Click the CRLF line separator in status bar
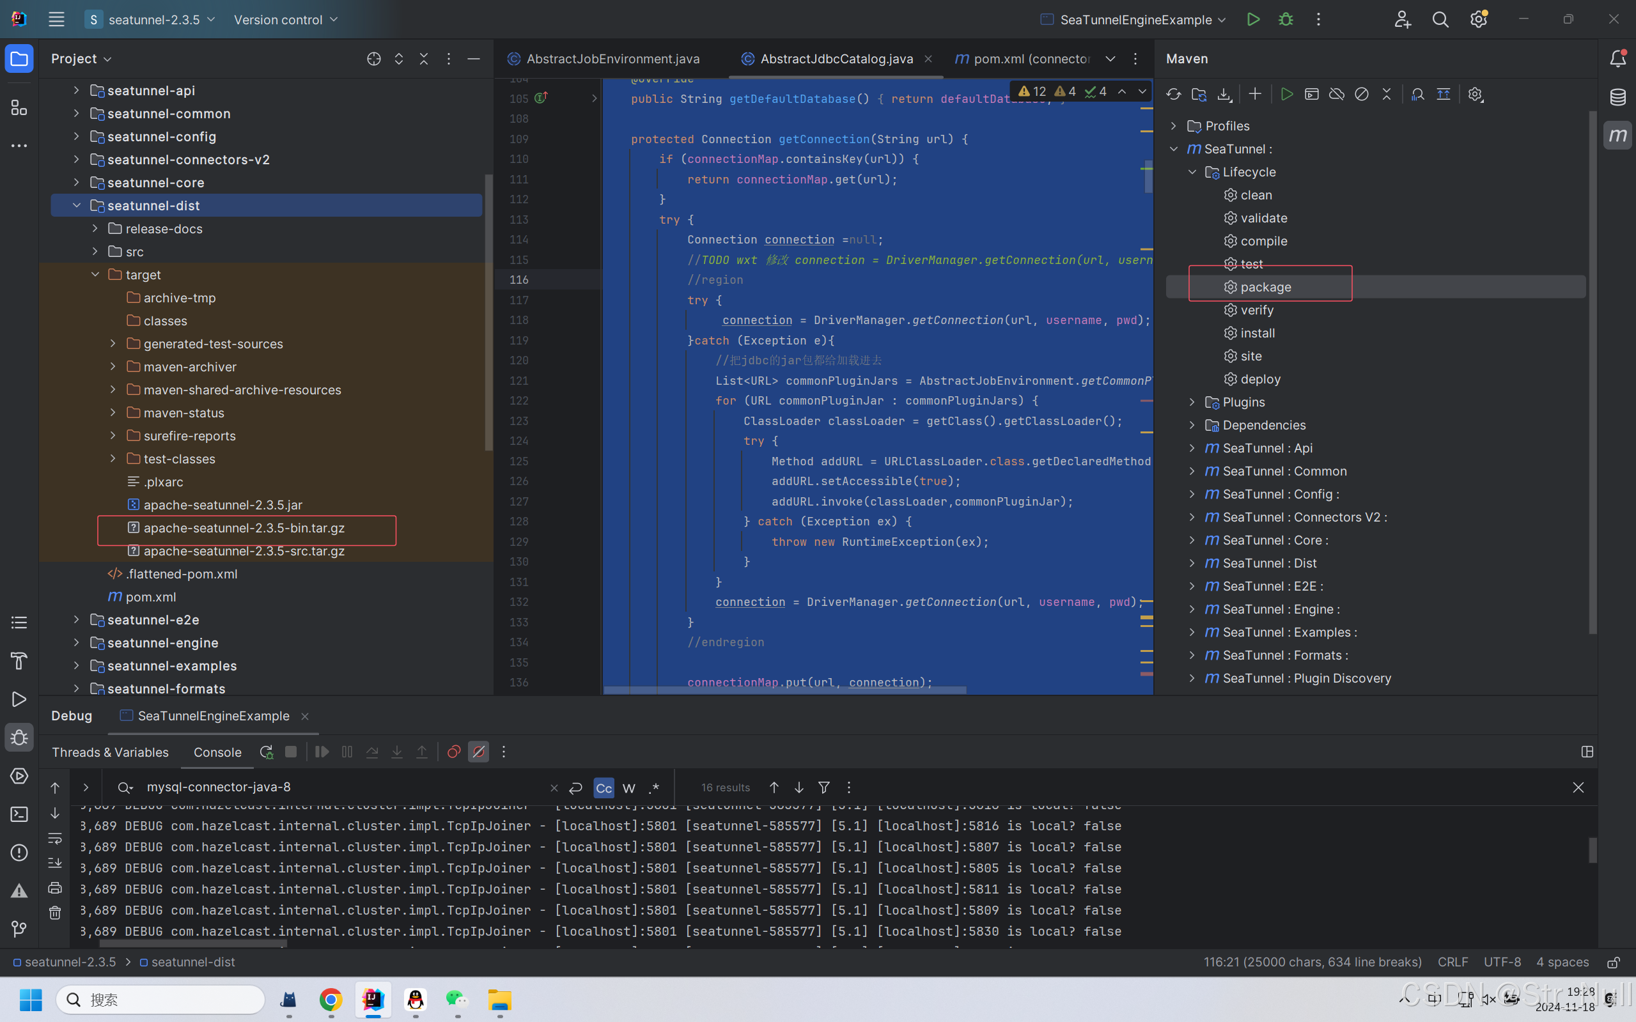The image size is (1636, 1022). tap(1453, 963)
